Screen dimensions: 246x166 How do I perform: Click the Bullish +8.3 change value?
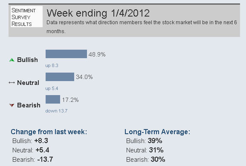point(41,141)
